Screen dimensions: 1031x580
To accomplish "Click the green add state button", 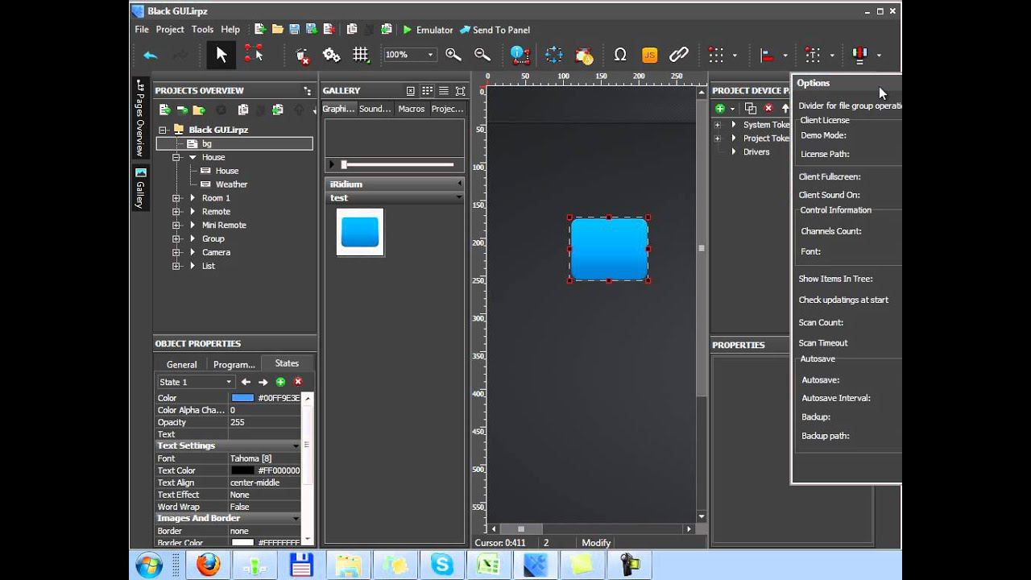I will 280,382.
